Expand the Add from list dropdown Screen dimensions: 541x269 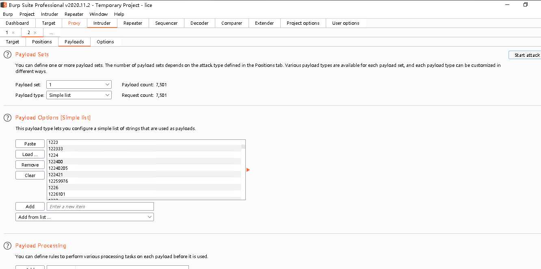[84, 217]
